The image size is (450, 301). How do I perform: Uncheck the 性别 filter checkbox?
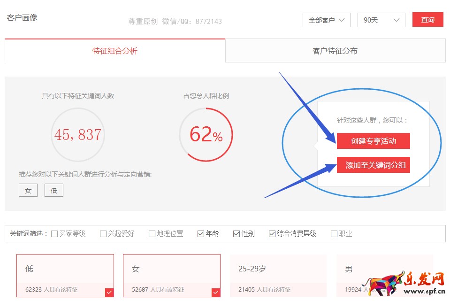pyautogui.click(x=236, y=234)
